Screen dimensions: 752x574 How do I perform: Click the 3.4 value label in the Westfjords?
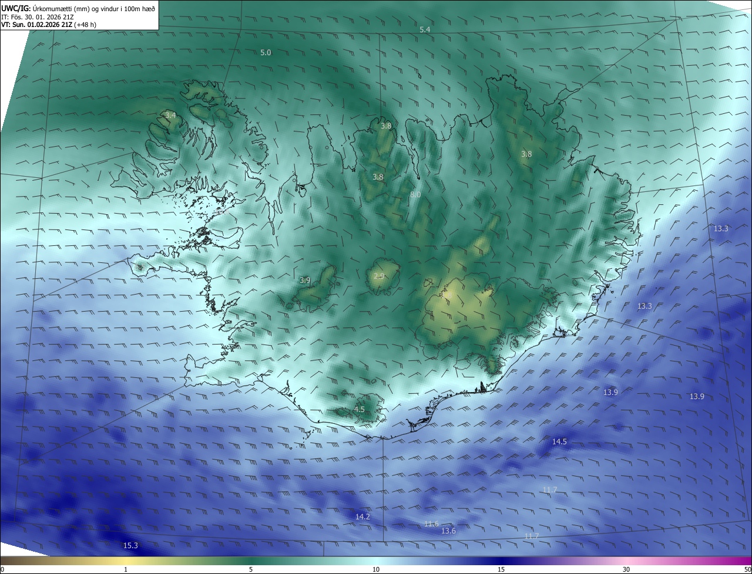coord(170,115)
